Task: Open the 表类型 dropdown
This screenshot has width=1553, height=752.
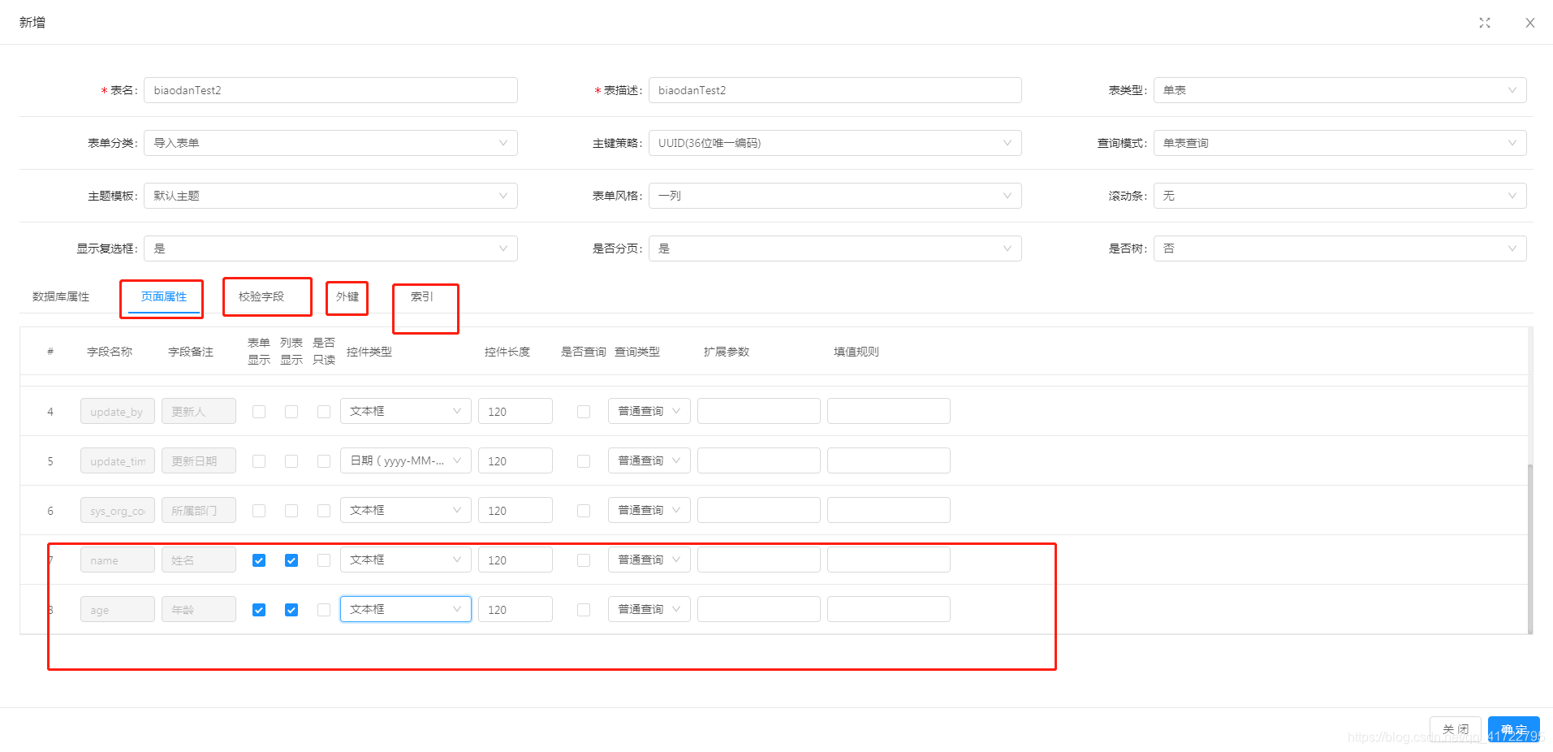Action: [x=1339, y=90]
